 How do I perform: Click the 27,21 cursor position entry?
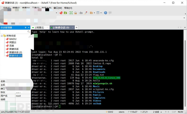coord(145,112)
